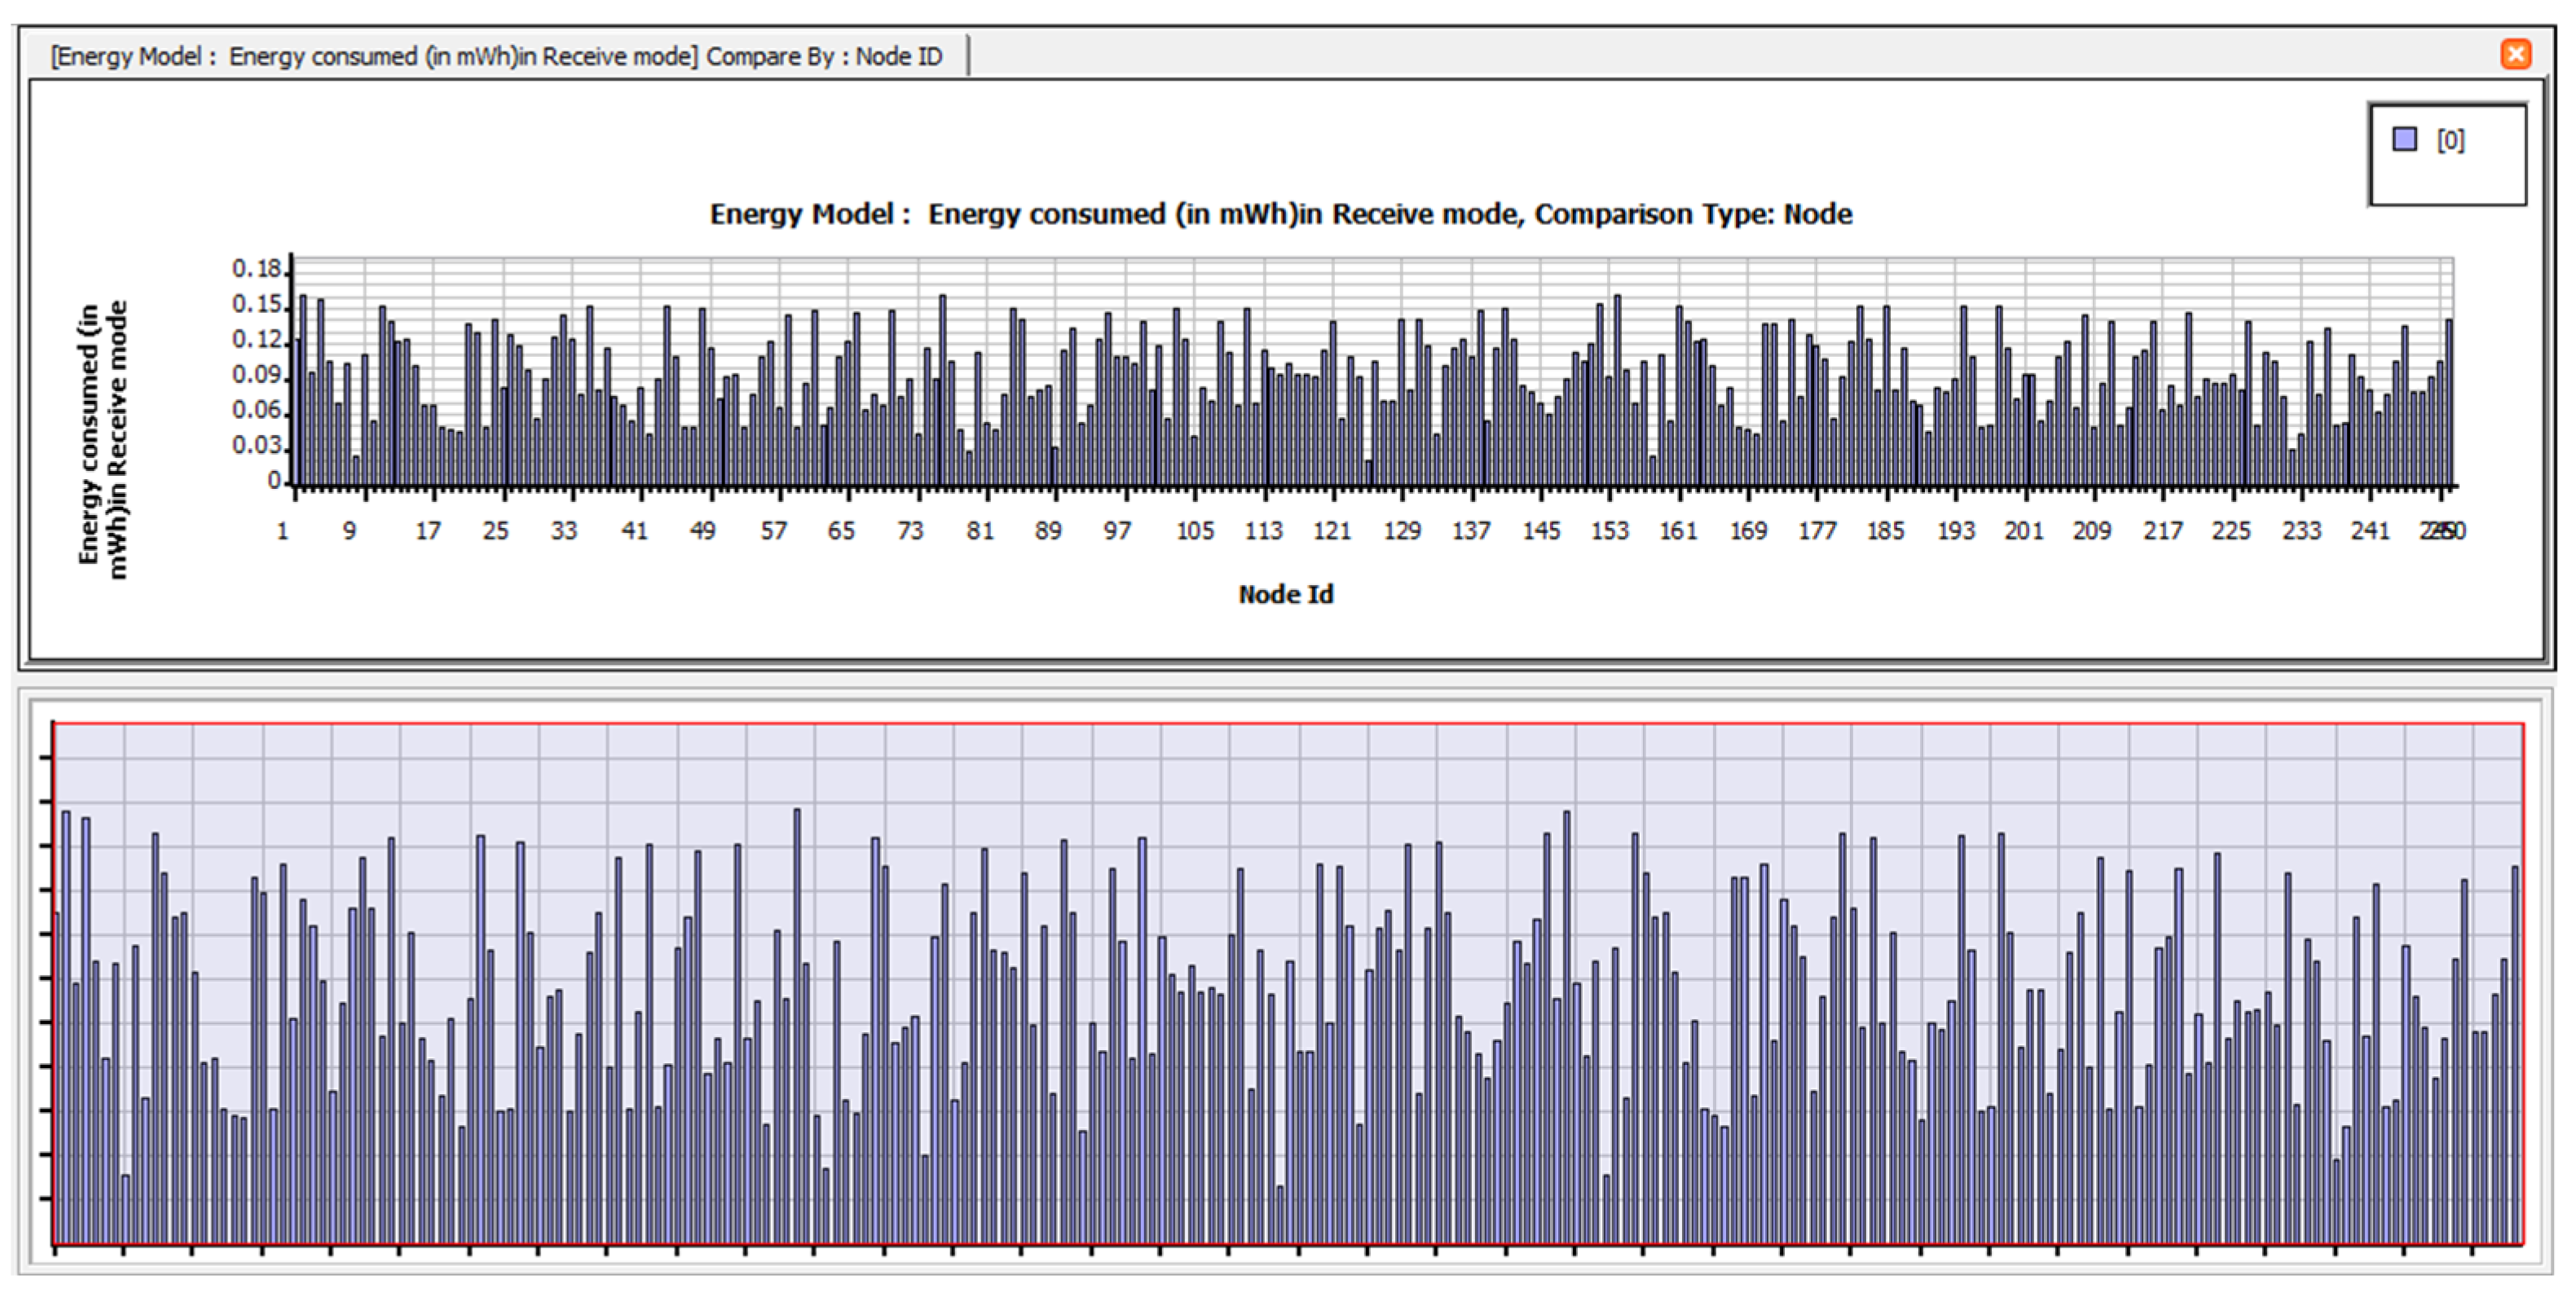Click y-axis value label 0.03

(257, 445)
